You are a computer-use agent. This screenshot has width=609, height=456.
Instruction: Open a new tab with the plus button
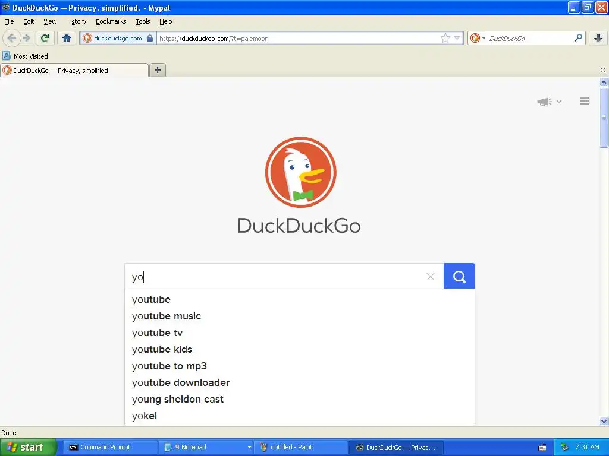[158, 70]
